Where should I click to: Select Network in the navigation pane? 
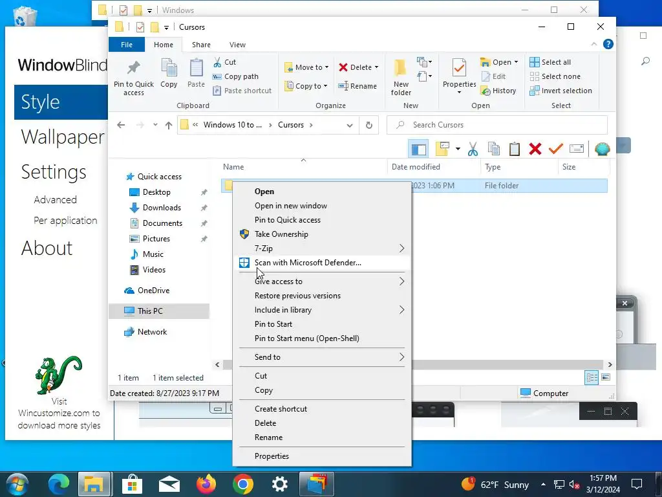[x=152, y=332]
